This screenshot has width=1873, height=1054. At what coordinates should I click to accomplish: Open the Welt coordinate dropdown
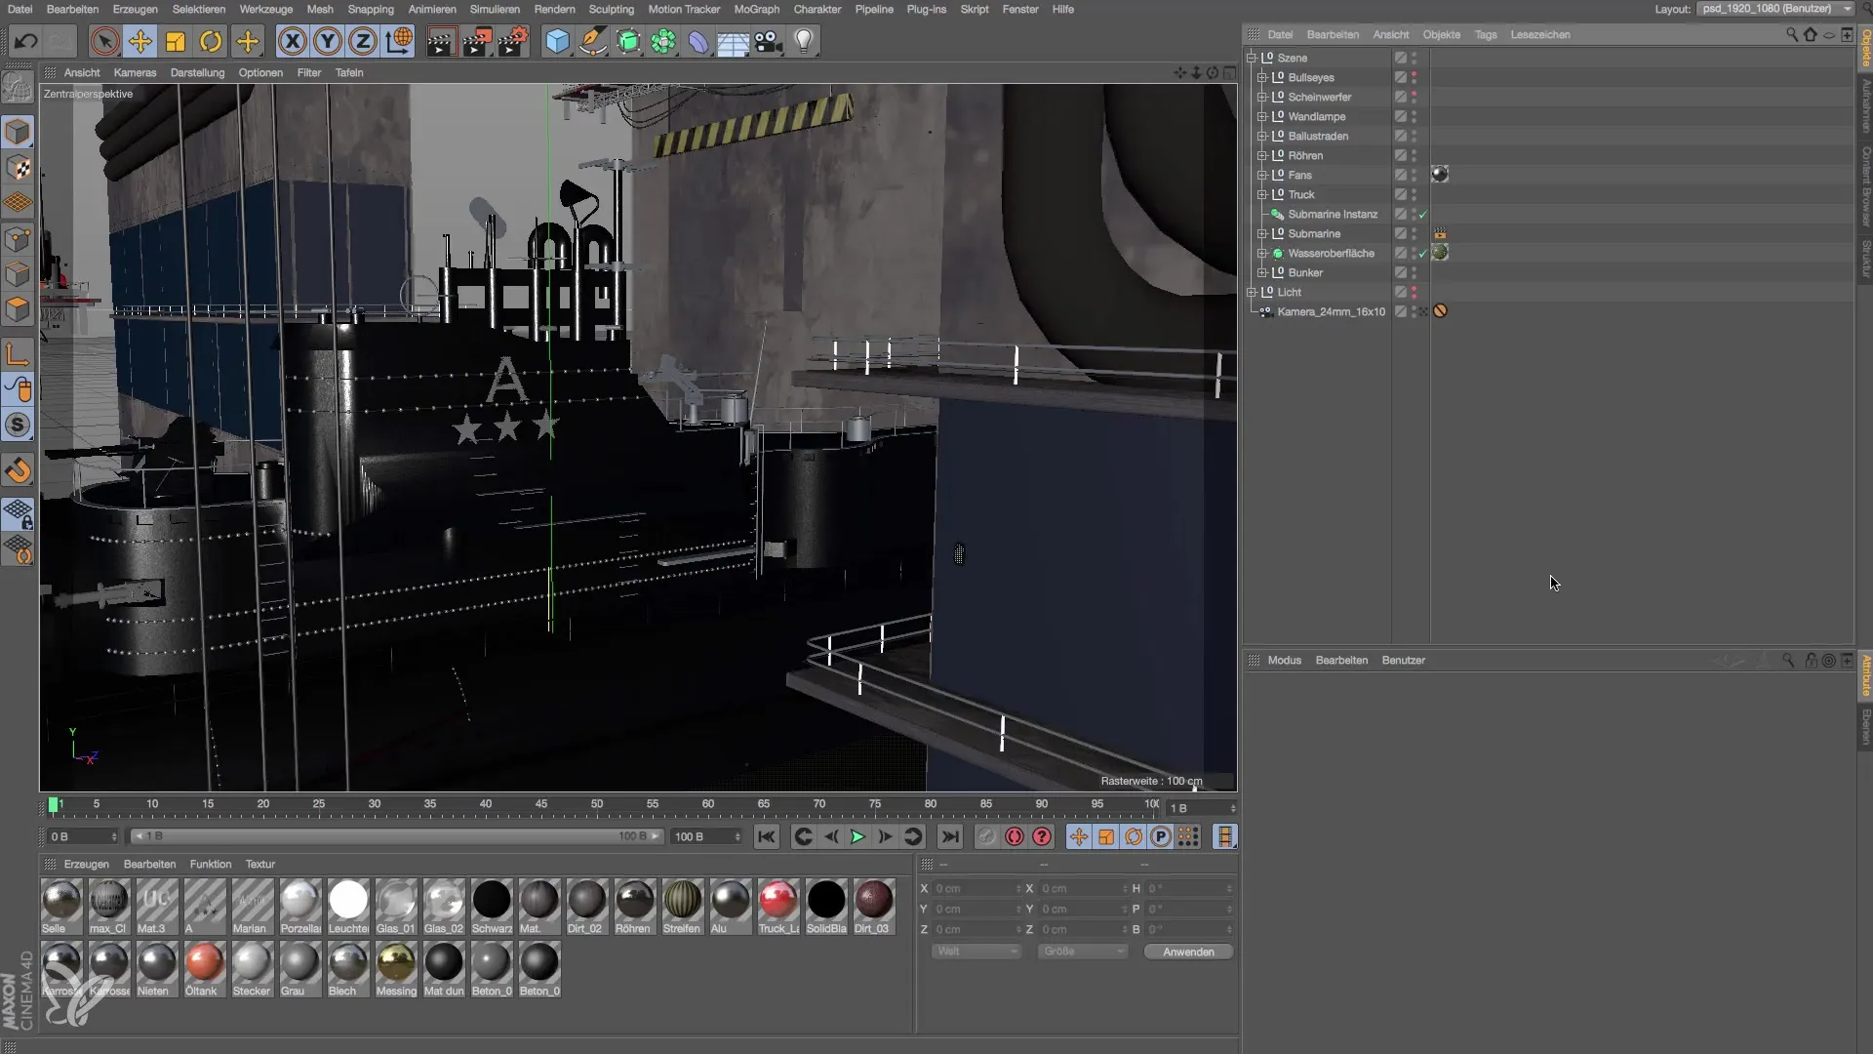click(x=976, y=952)
